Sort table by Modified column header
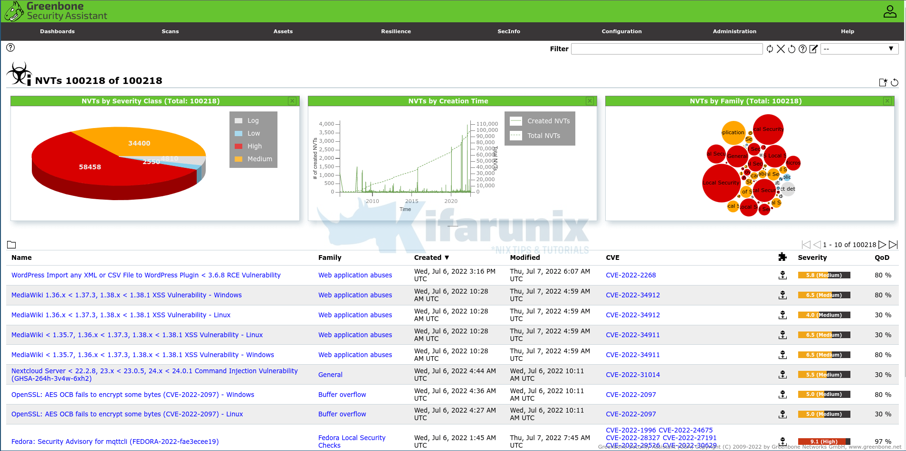Image resolution: width=906 pixels, height=451 pixels. pos(525,258)
